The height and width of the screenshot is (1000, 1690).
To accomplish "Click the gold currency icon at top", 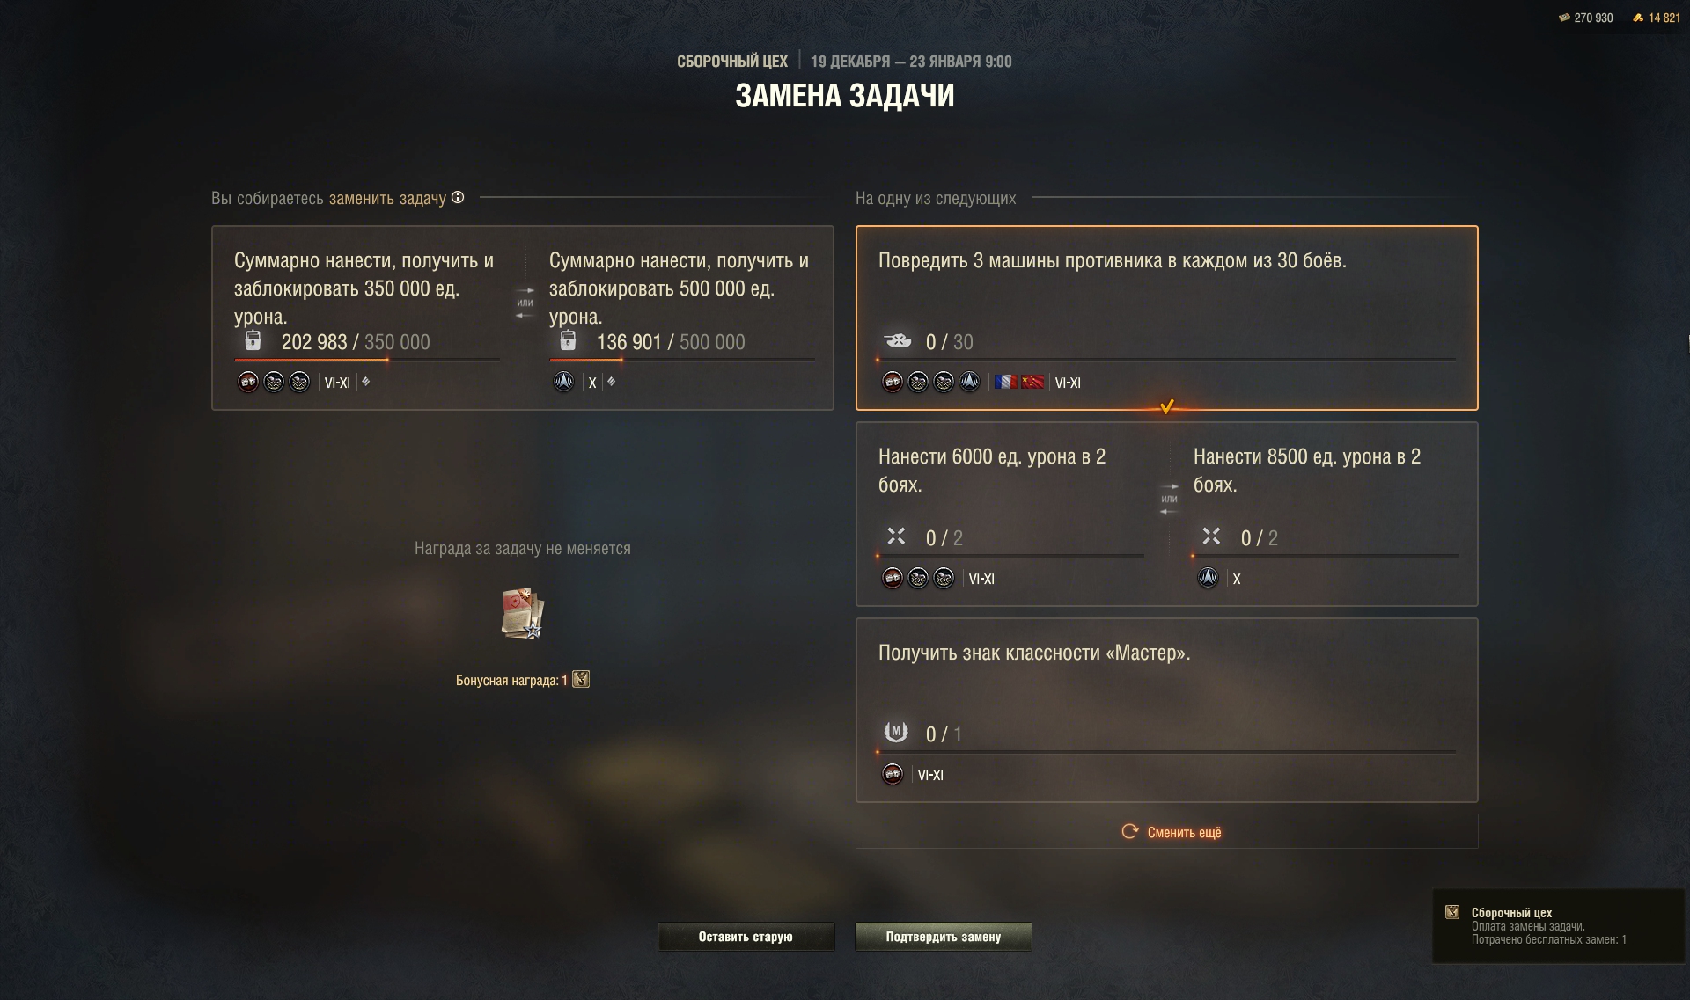I will pyautogui.click(x=1638, y=18).
